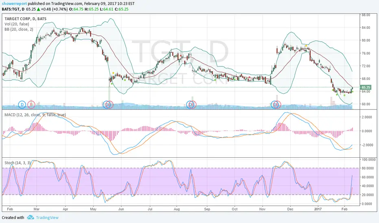Click the 76.00 price axis label
This screenshot has height=223, width=379.
(366, 53)
